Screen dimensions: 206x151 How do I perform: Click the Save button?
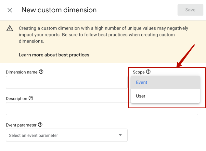[x=190, y=10]
